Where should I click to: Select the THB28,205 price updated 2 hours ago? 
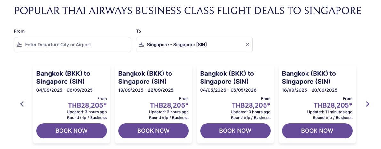tap(169, 105)
